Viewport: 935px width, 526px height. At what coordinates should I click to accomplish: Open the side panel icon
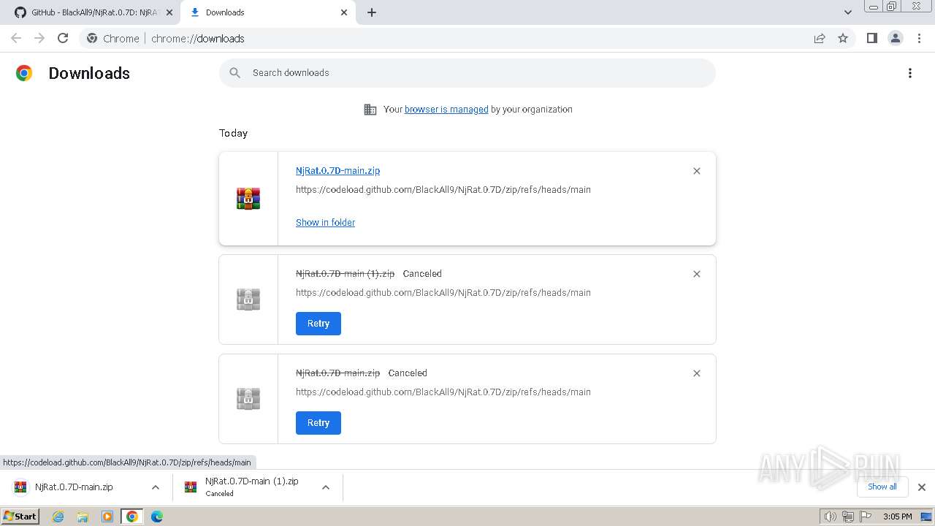[871, 38]
